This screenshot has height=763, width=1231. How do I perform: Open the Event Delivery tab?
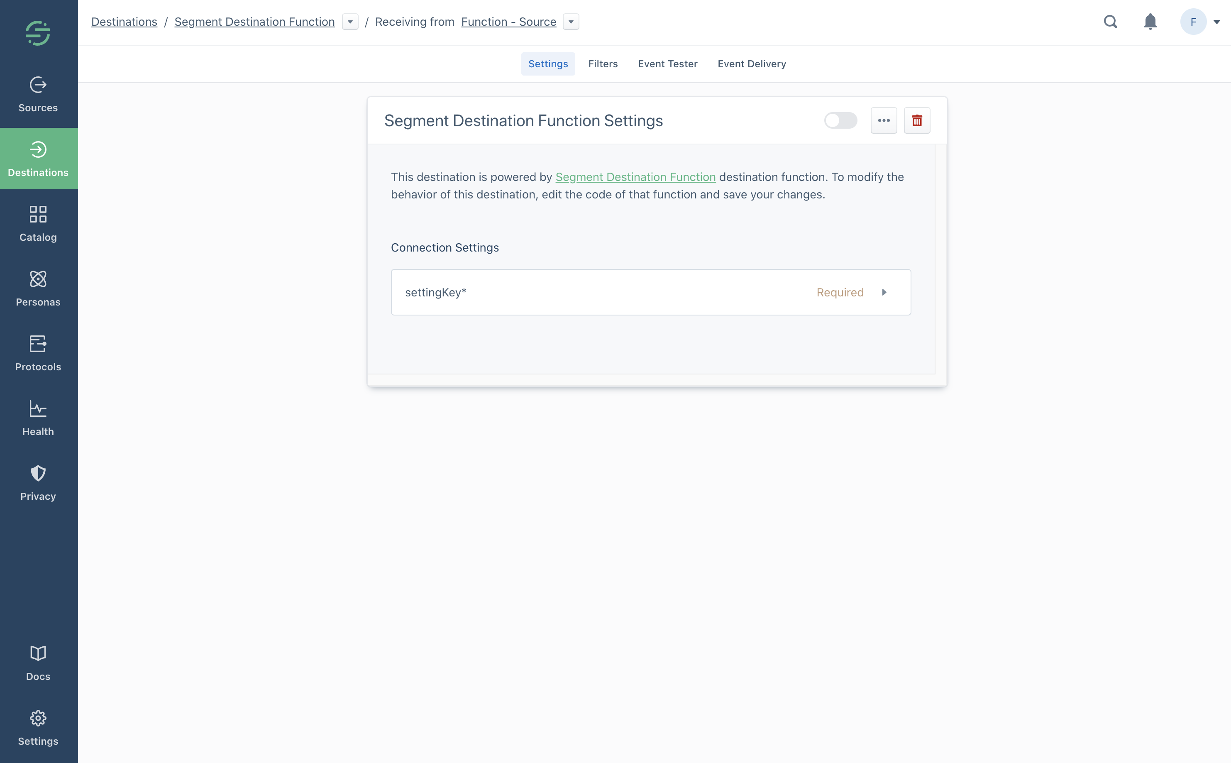(x=751, y=64)
